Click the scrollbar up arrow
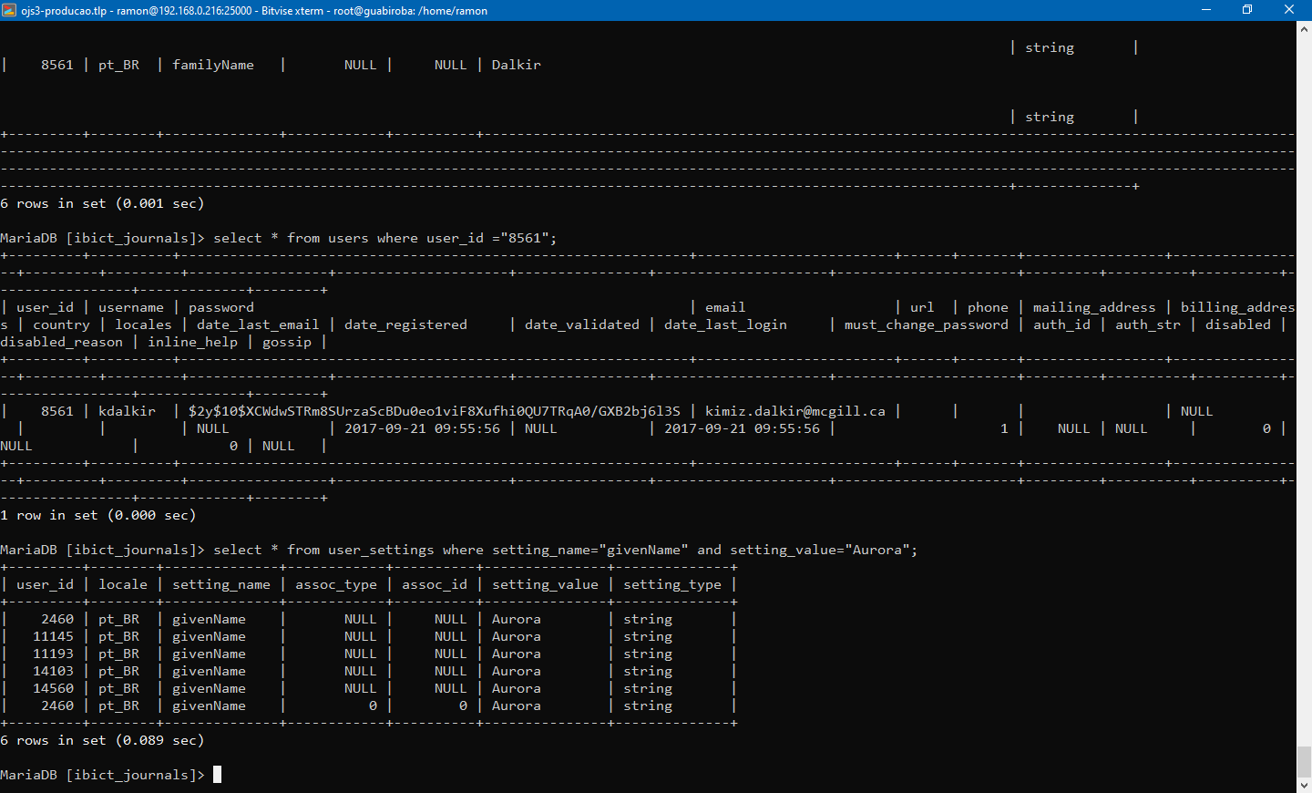The width and height of the screenshot is (1312, 793). [1304, 29]
